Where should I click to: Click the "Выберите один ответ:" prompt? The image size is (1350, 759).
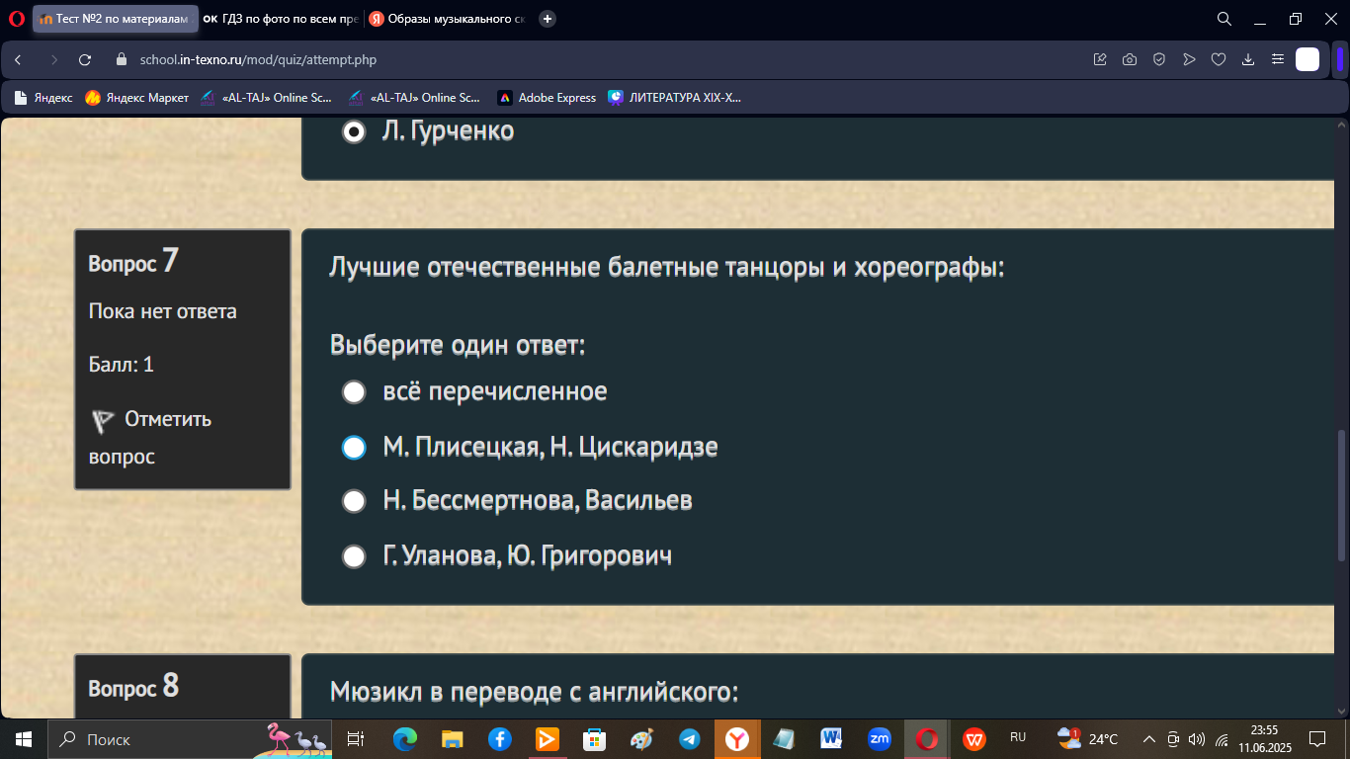click(x=459, y=346)
